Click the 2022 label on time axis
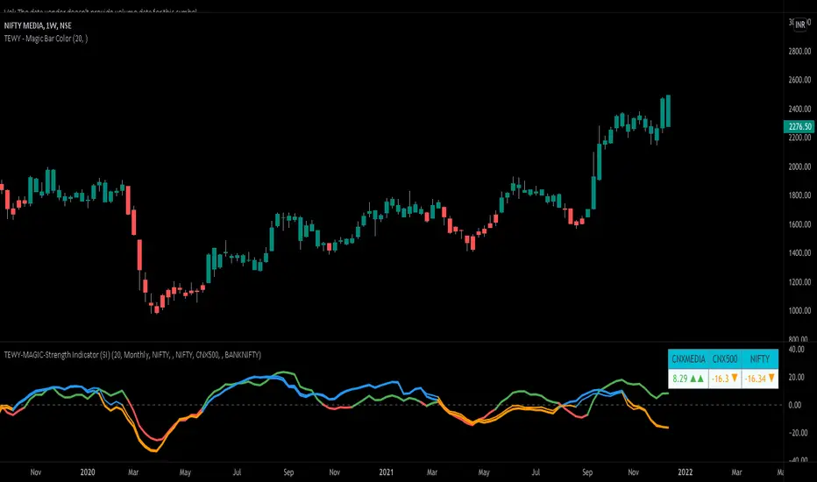The image size is (817, 482). pyautogui.click(x=686, y=472)
